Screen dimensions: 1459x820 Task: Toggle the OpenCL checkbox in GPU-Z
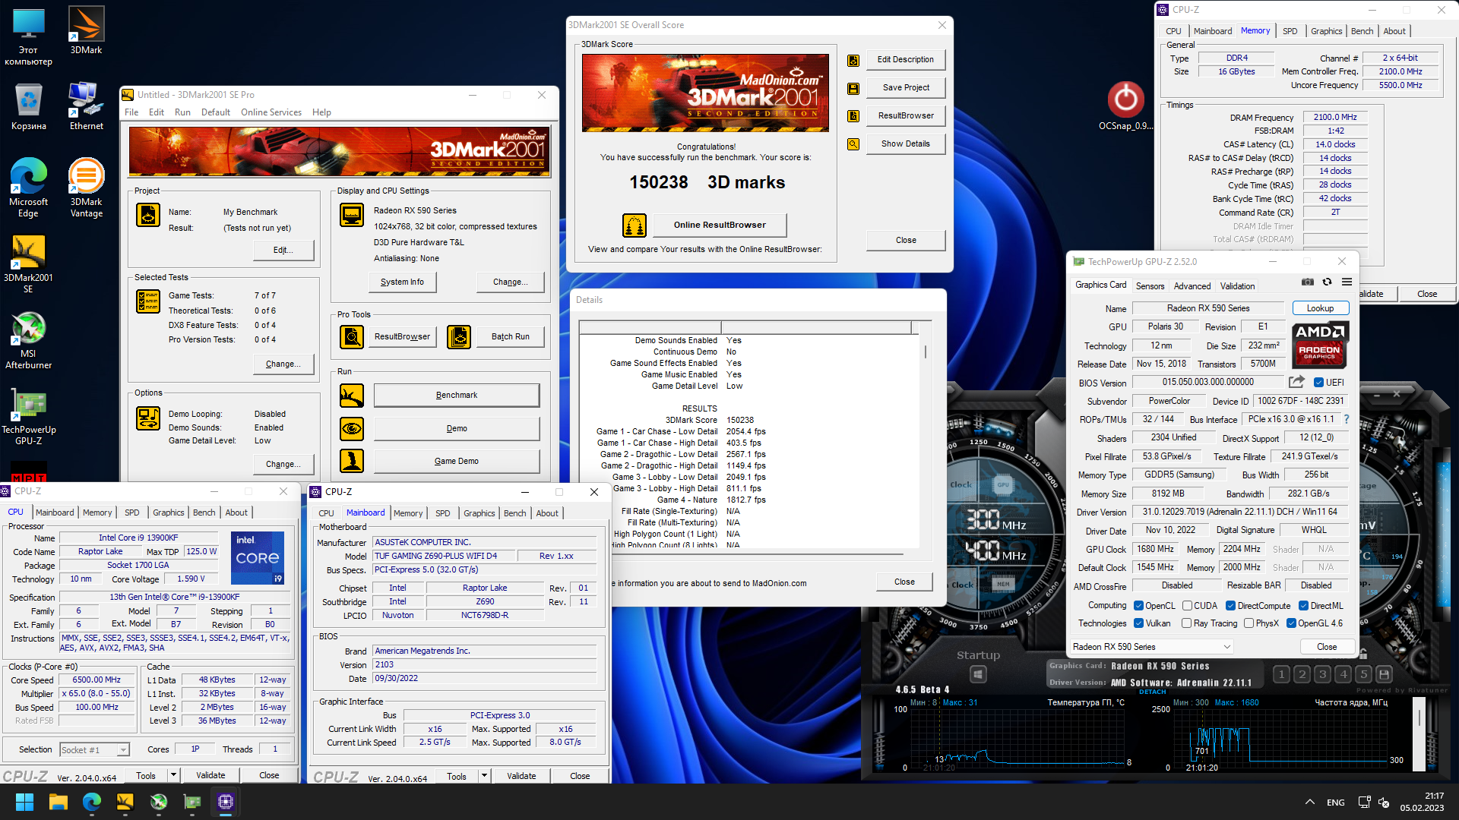coord(1138,606)
